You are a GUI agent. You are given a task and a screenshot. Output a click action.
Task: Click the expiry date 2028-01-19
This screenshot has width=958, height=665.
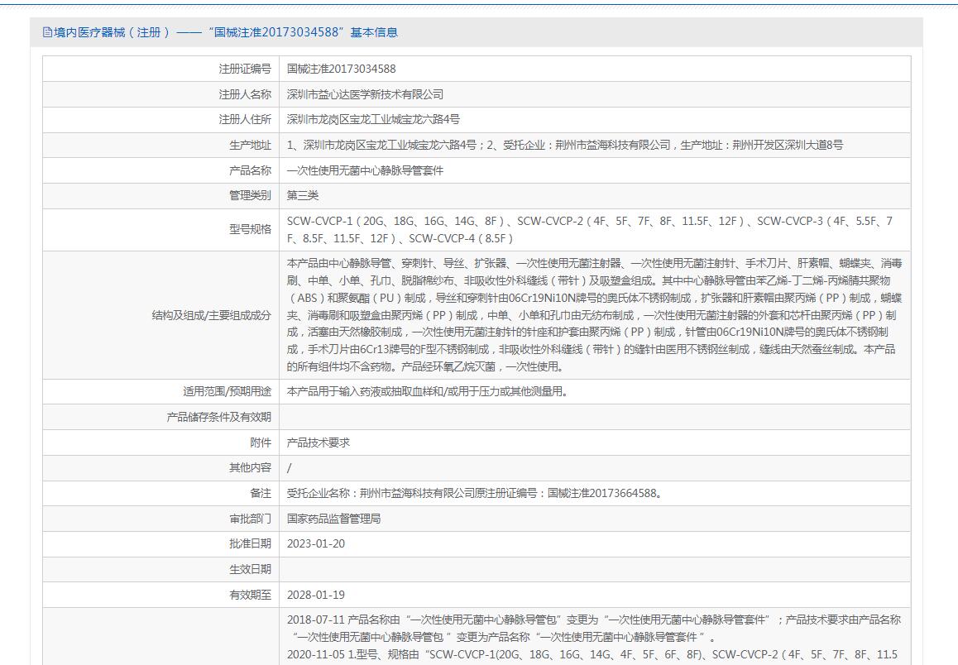tap(316, 595)
